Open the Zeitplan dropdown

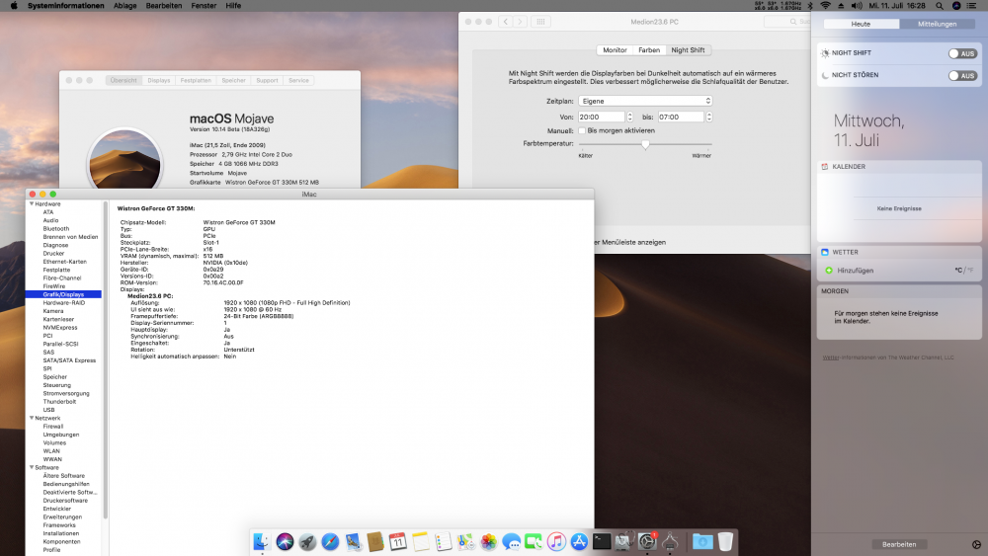(645, 101)
